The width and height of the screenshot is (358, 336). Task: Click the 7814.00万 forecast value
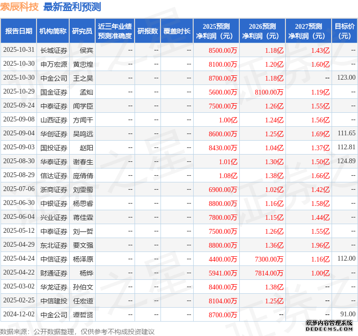click(269, 273)
